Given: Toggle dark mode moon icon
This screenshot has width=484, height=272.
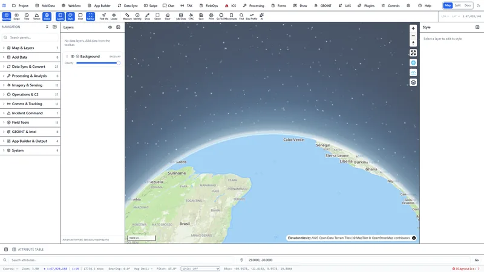Looking at the screenshot, I should (479, 5).
